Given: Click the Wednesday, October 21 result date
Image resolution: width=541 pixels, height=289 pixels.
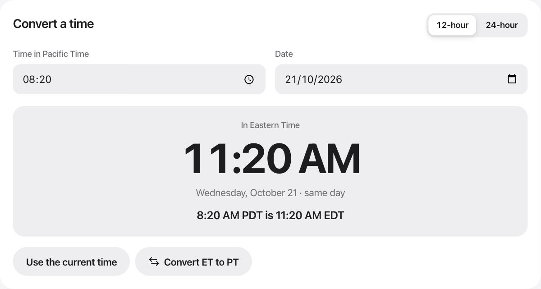Looking at the screenshot, I should (247, 193).
